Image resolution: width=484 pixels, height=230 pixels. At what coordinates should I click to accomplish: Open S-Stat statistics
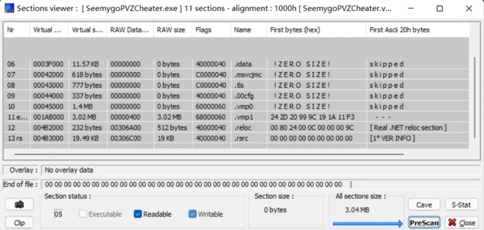(461, 205)
